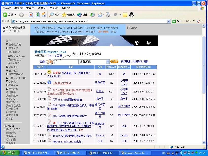The width and height of the screenshot is (208, 156).
Task: Open Media globe icon
Action: (x=79, y=15)
